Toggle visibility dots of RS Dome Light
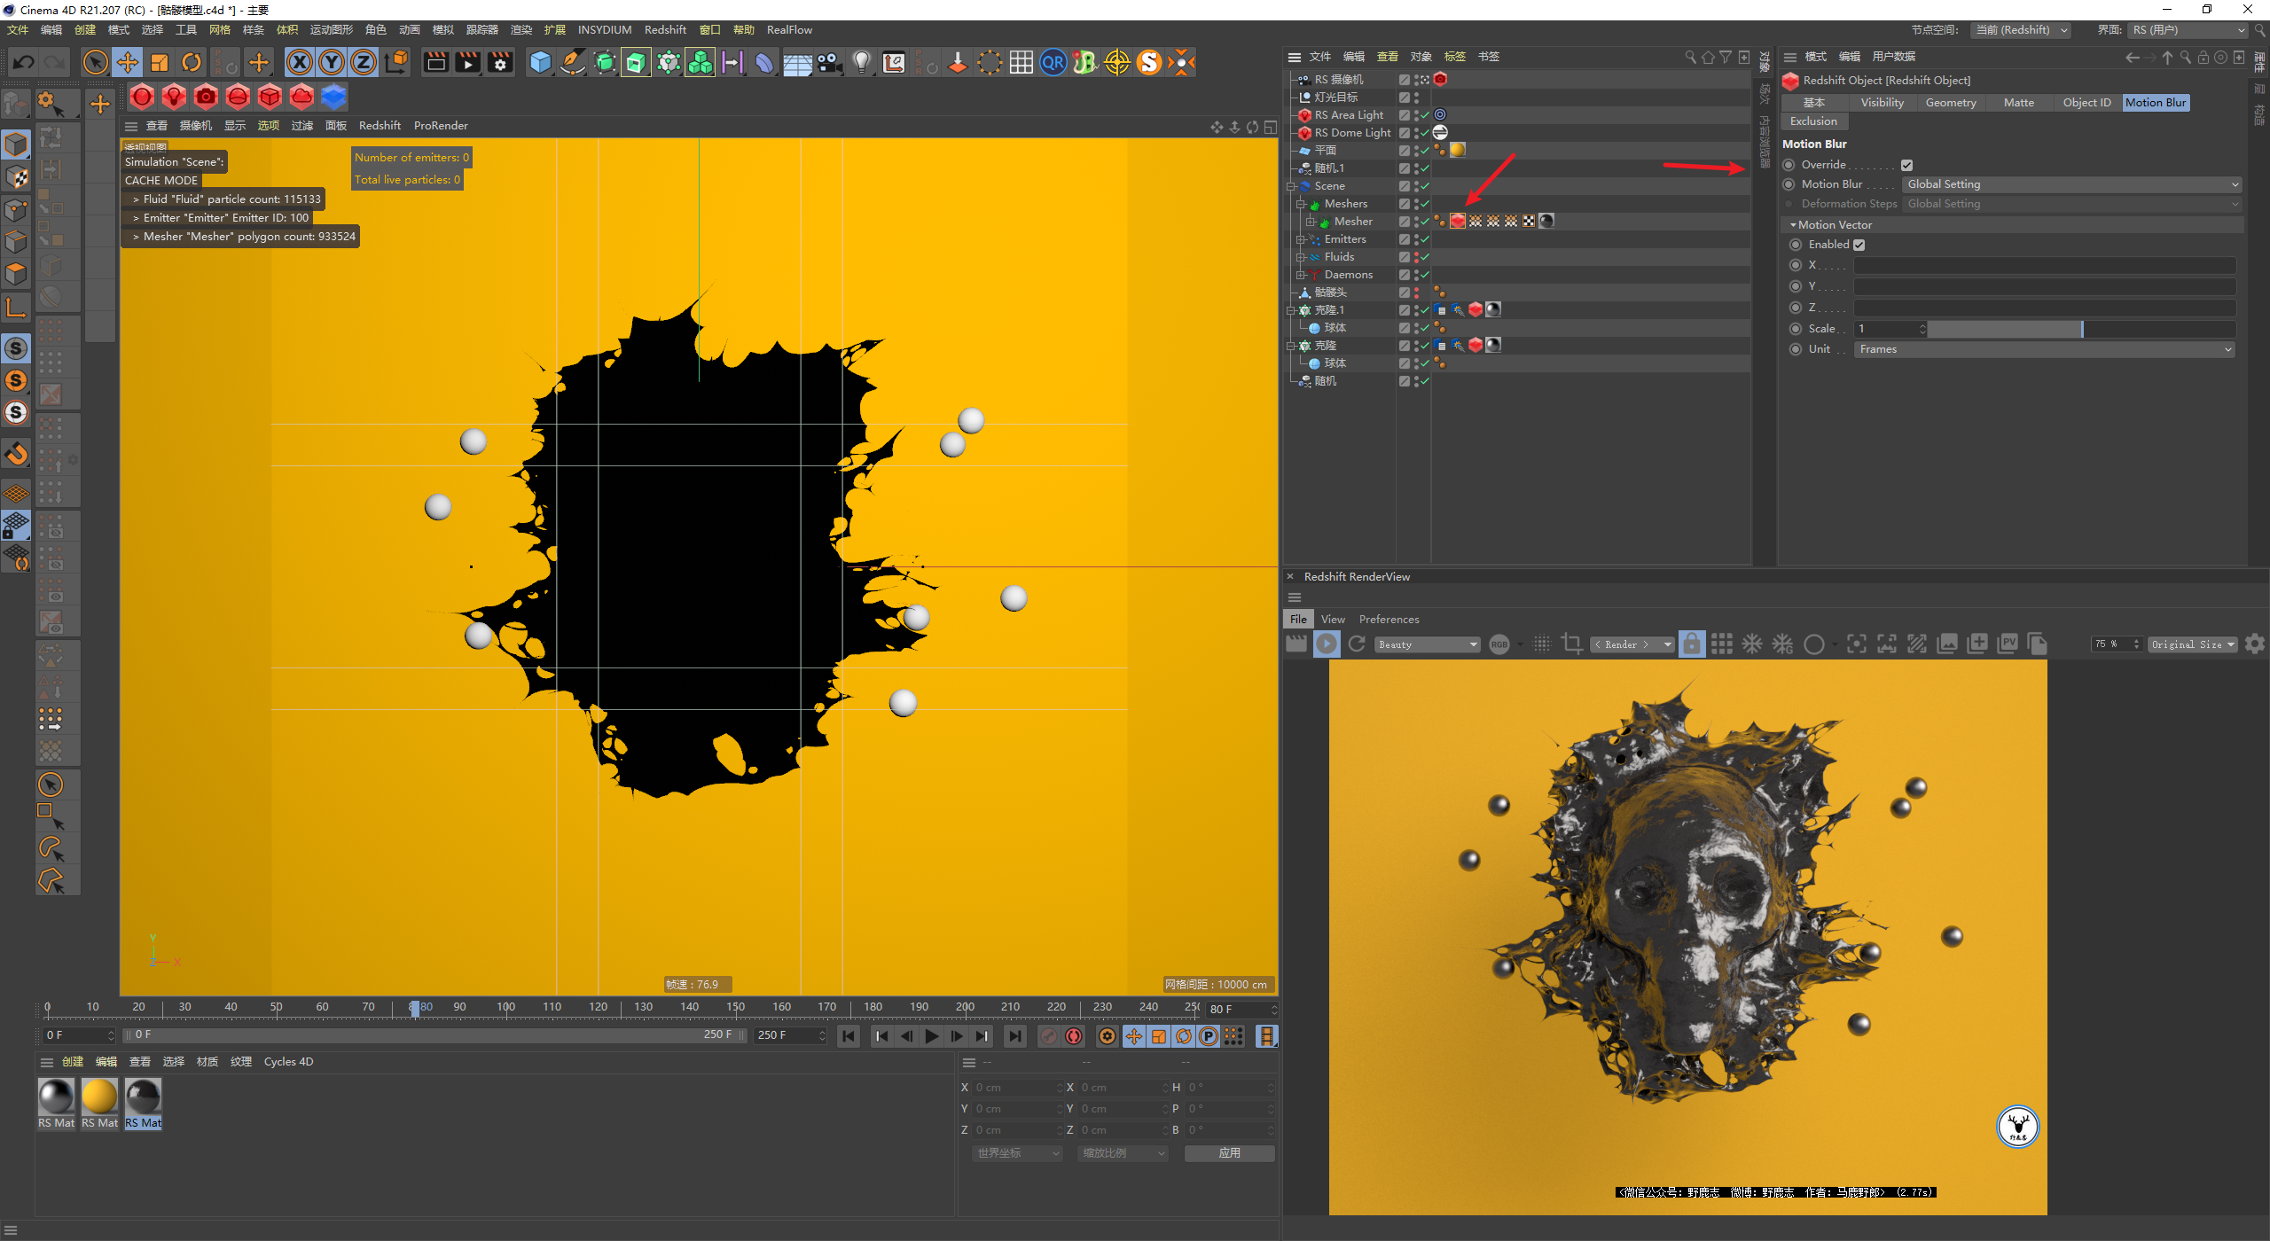 (1416, 133)
